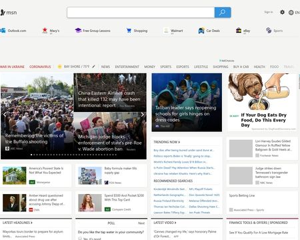
Task: Open the Car Deals car icon
Action: (201, 31)
